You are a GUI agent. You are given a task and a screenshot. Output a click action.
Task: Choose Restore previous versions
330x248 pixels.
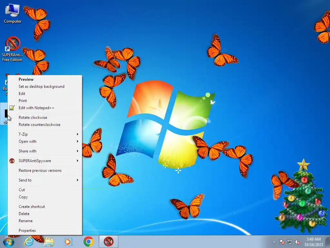pyautogui.click(x=45, y=170)
